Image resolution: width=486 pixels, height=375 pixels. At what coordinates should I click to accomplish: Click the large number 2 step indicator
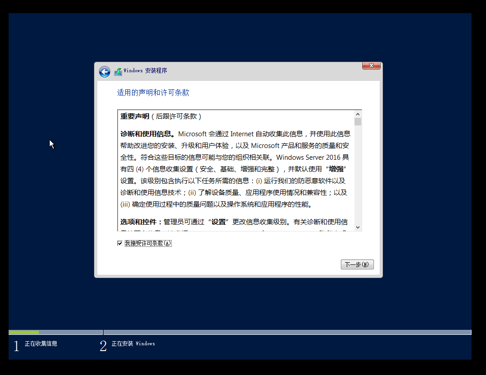click(103, 346)
